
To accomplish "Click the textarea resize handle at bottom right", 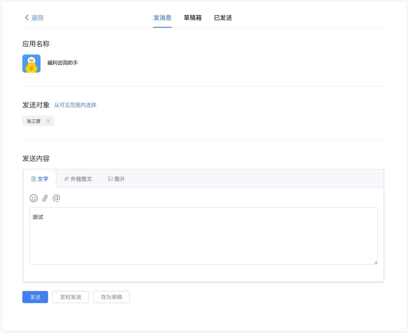I will click(x=376, y=262).
